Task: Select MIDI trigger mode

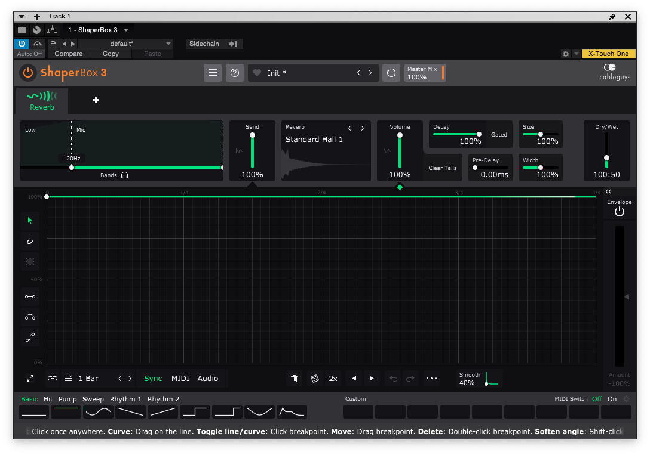Action: [x=180, y=379]
